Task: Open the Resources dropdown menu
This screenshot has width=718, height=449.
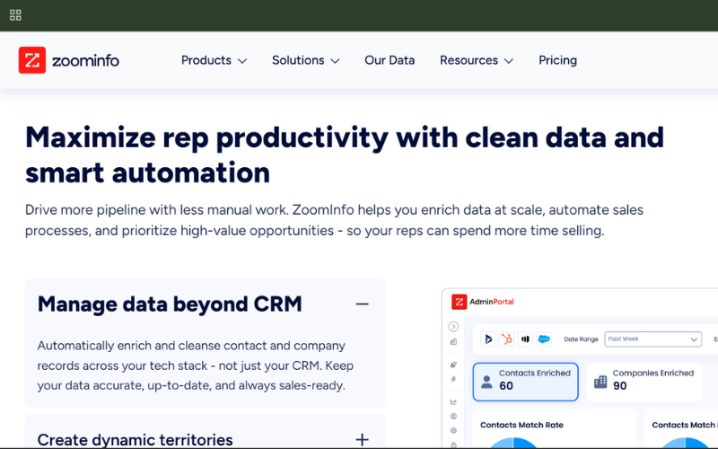Action: pyautogui.click(x=477, y=60)
